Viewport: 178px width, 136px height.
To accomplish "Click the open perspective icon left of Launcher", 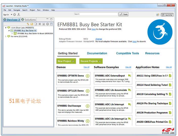I will pos(158,15).
